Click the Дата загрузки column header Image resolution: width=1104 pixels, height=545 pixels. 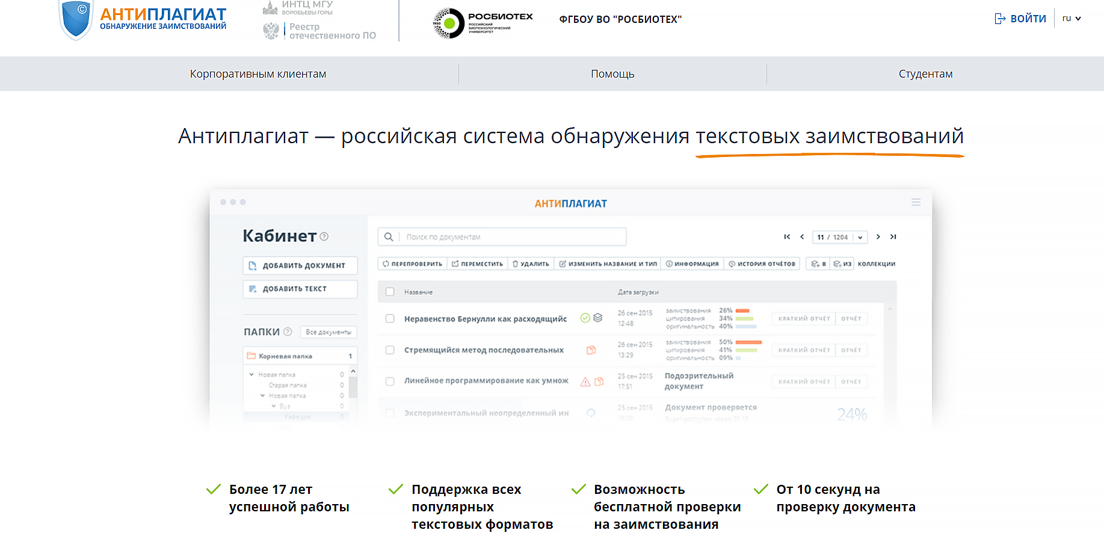pos(638,292)
